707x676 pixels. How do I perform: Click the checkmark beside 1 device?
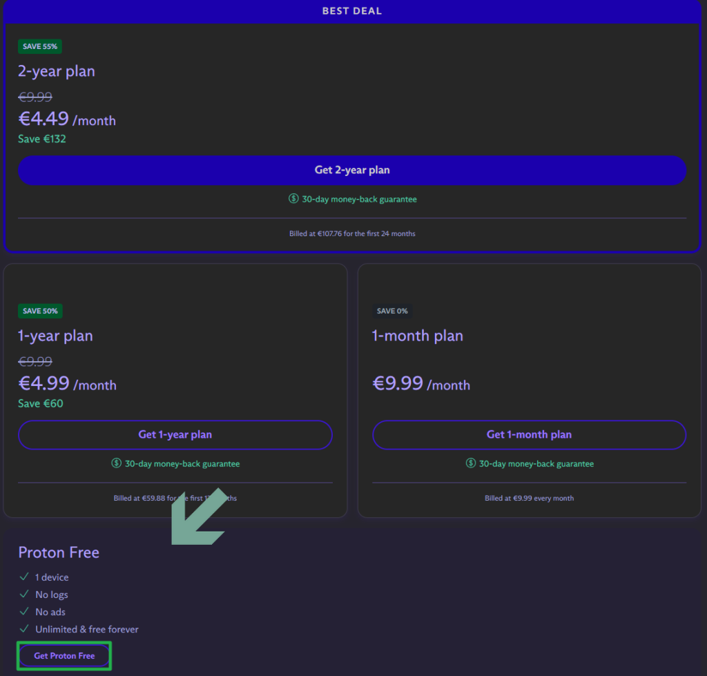click(x=24, y=577)
